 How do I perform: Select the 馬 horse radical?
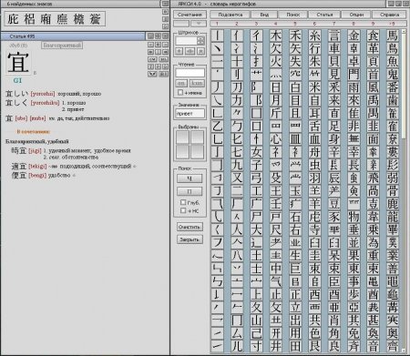393,36
